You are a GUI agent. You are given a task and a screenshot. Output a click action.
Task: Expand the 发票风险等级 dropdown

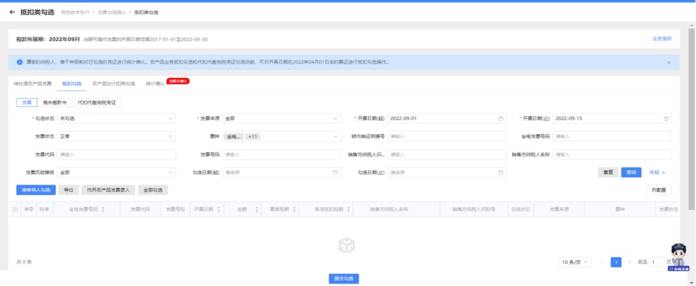pyautogui.click(x=116, y=173)
